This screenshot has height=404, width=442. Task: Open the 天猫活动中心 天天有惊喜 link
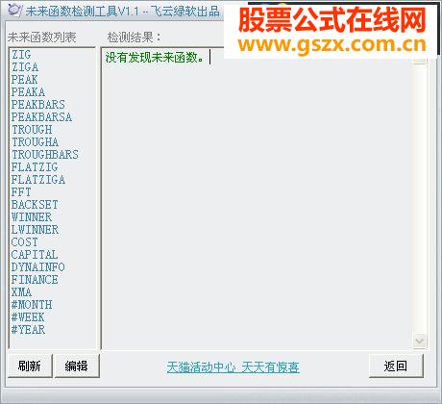click(233, 367)
